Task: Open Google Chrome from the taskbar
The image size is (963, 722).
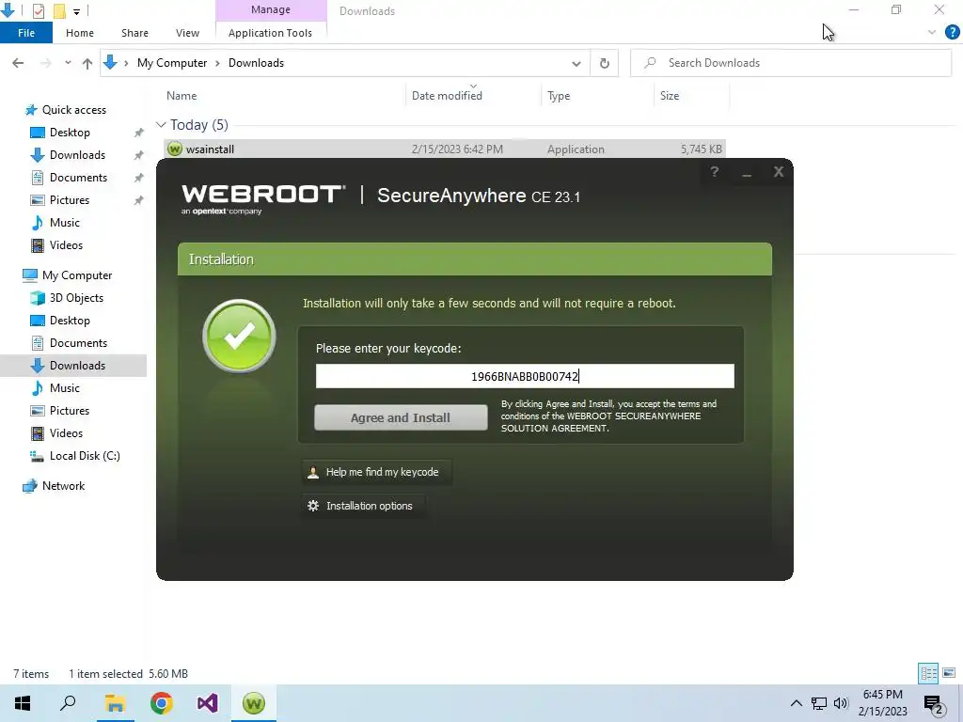Action: pyautogui.click(x=162, y=703)
